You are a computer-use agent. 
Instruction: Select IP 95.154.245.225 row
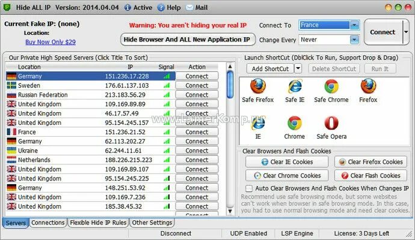click(x=90, y=178)
